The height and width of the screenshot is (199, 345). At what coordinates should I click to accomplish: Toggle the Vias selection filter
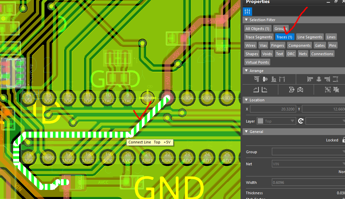pos(263,45)
